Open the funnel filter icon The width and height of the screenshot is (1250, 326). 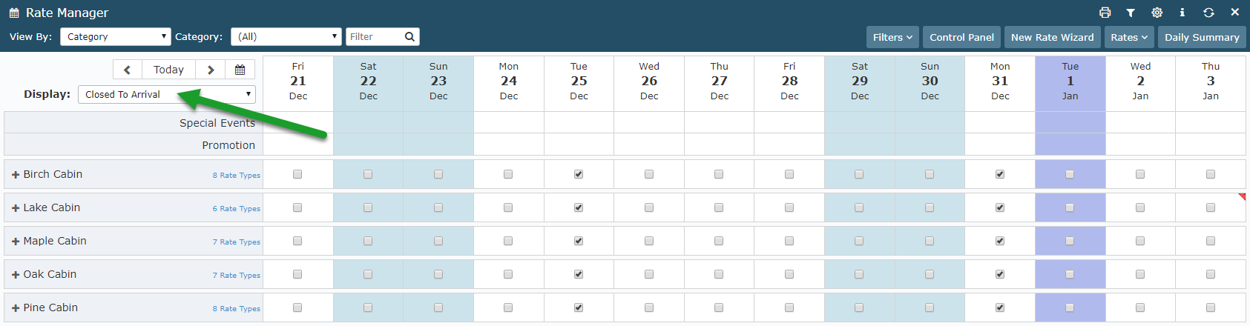1131,13
